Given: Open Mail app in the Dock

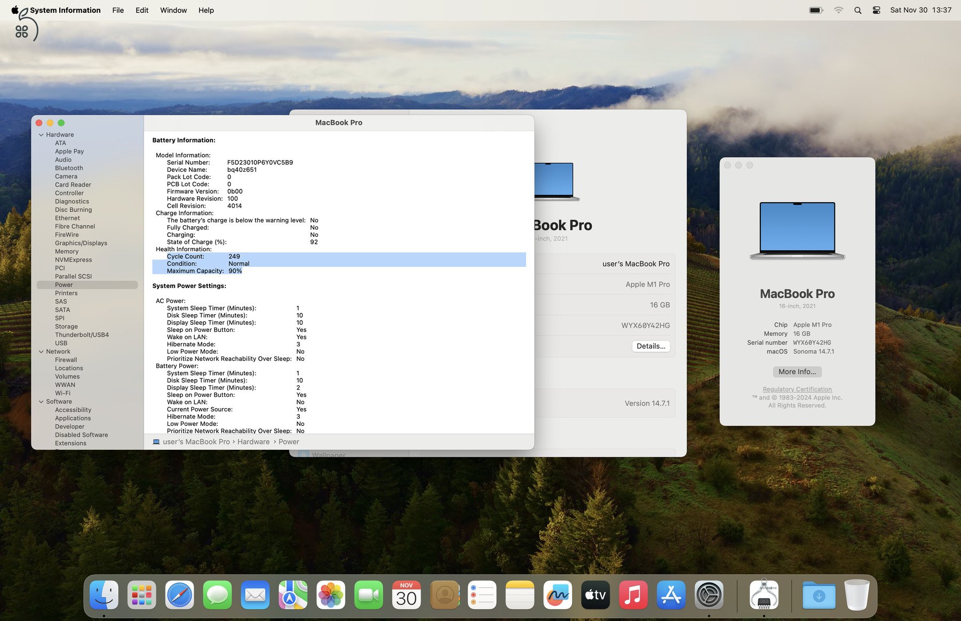Looking at the screenshot, I should (255, 595).
